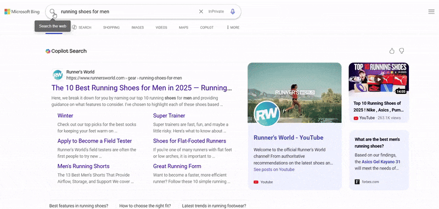Open Great Running Form link
Screen dimensions: 439x209
click(x=177, y=166)
